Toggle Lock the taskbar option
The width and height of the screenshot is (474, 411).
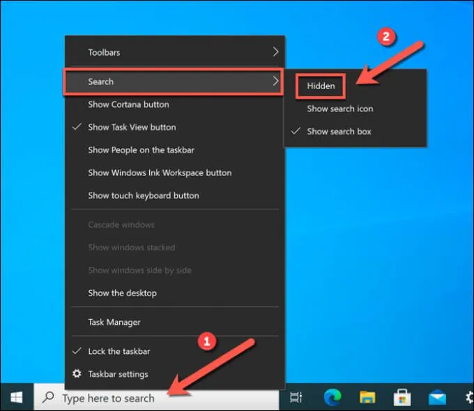tap(175, 351)
